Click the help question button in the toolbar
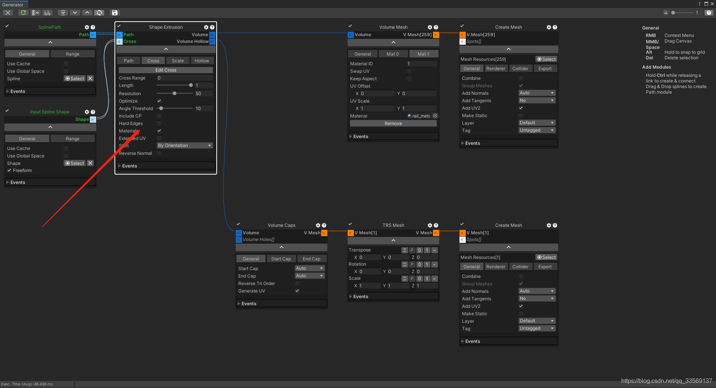The width and height of the screenshot is (716, 388). [x=709, y=13]
